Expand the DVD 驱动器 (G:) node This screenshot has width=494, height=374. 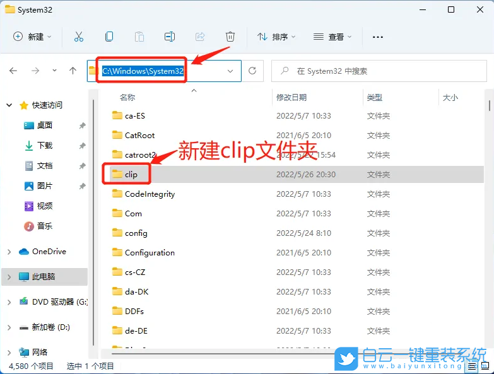click(9, 302)
